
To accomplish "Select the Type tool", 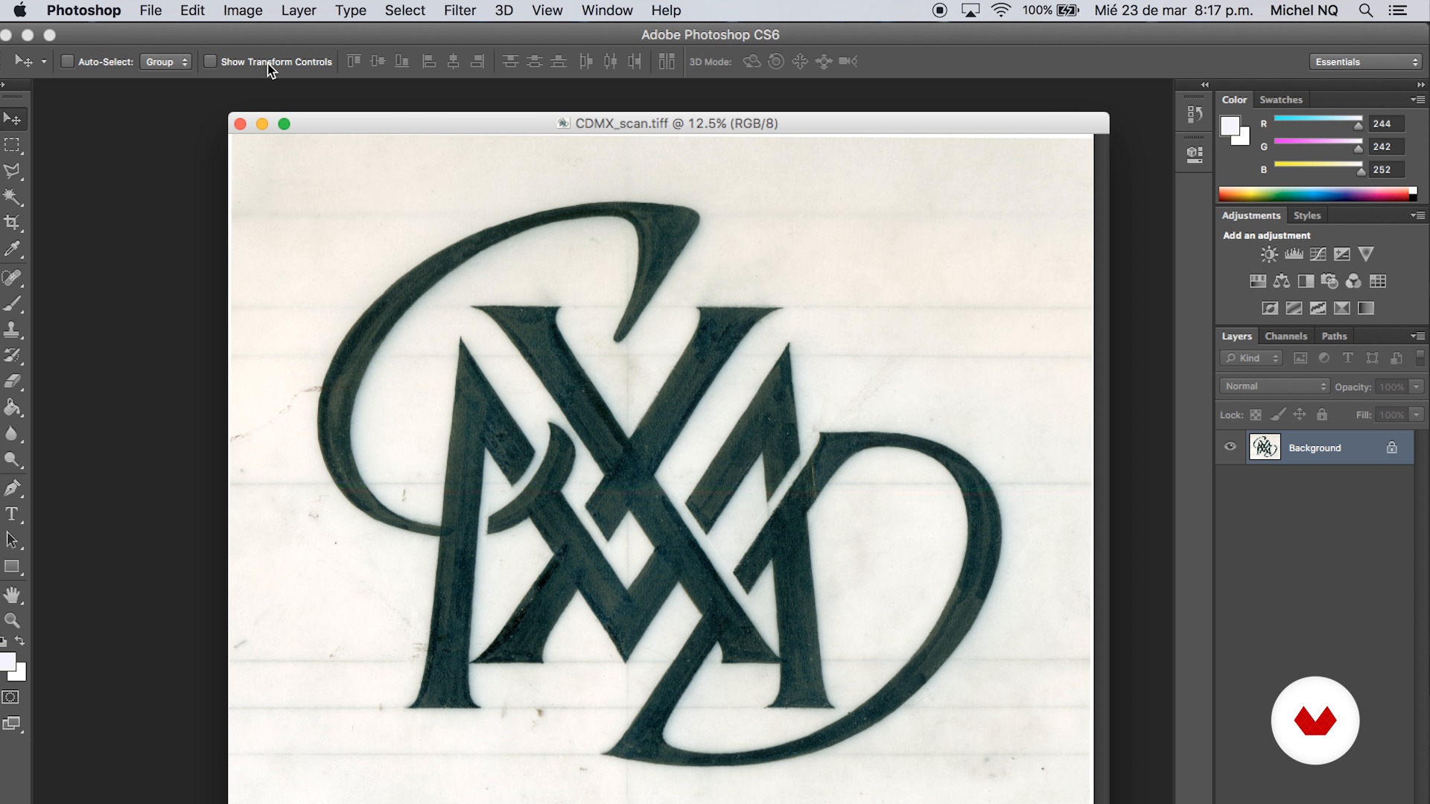I will pos(12,514).
